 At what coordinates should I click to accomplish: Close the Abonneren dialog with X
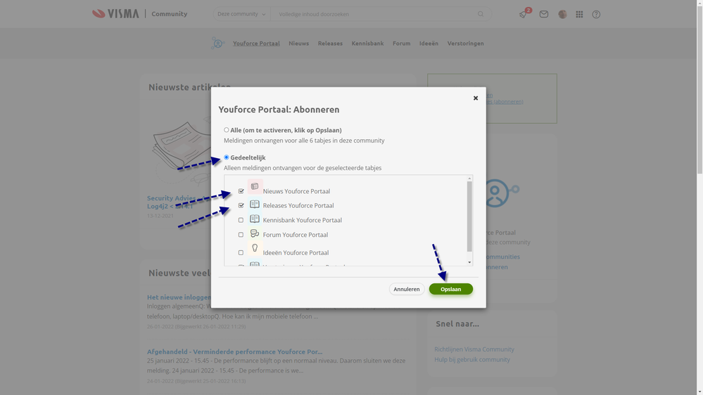476,98
